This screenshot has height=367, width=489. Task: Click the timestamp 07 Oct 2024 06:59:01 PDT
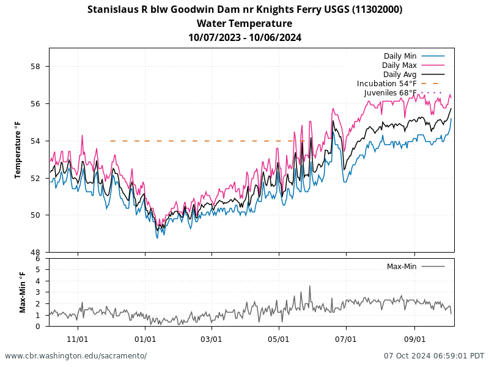(x=434, y=356)
